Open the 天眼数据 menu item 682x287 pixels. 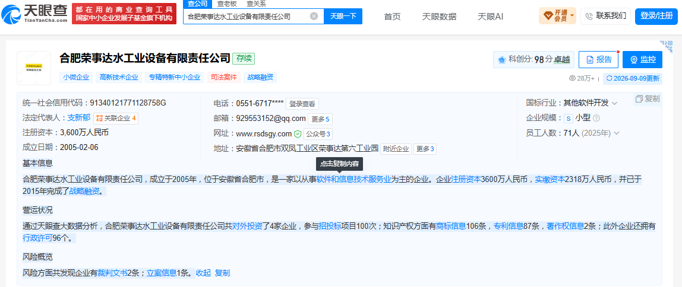(x=439, y=17)
